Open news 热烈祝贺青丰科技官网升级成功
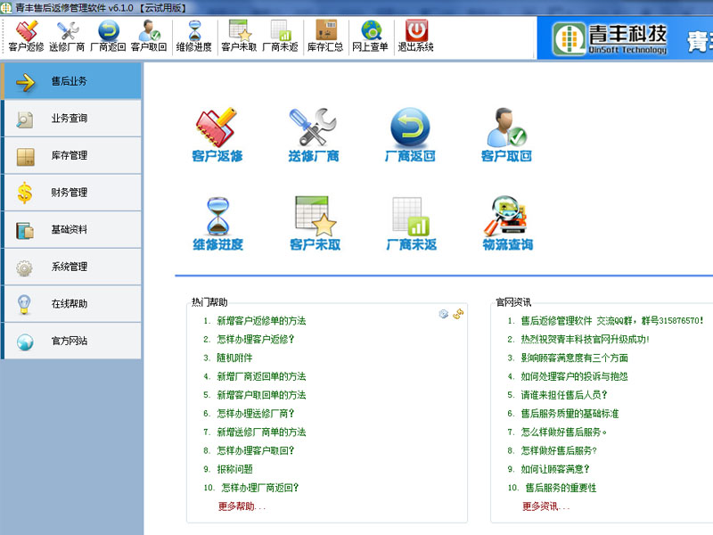Image resolution: width=713 pixels, height=535 pixels. (585, 340)
